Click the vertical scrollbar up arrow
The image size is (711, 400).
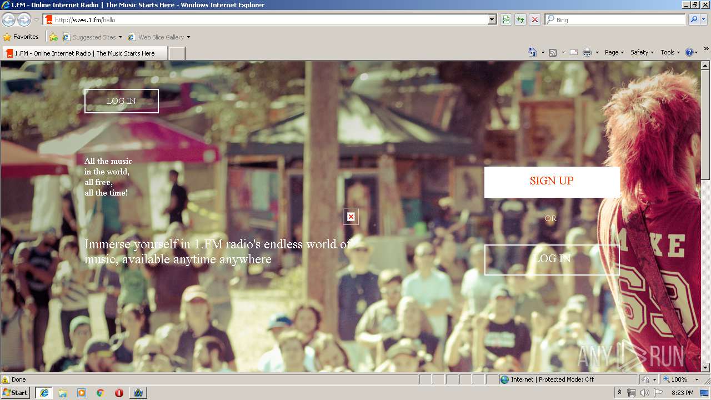click(705, 66)
